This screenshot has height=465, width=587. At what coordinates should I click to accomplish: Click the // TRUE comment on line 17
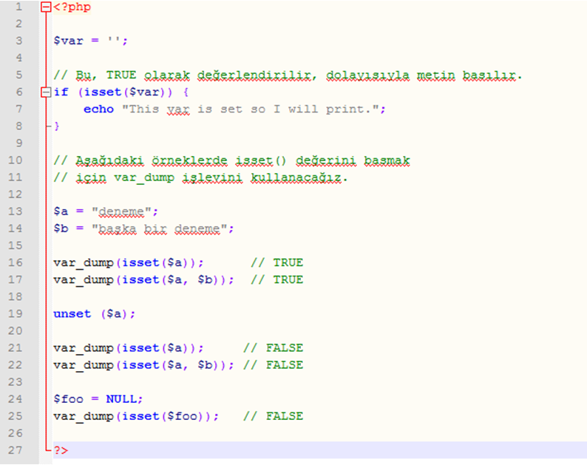[276, 280]
